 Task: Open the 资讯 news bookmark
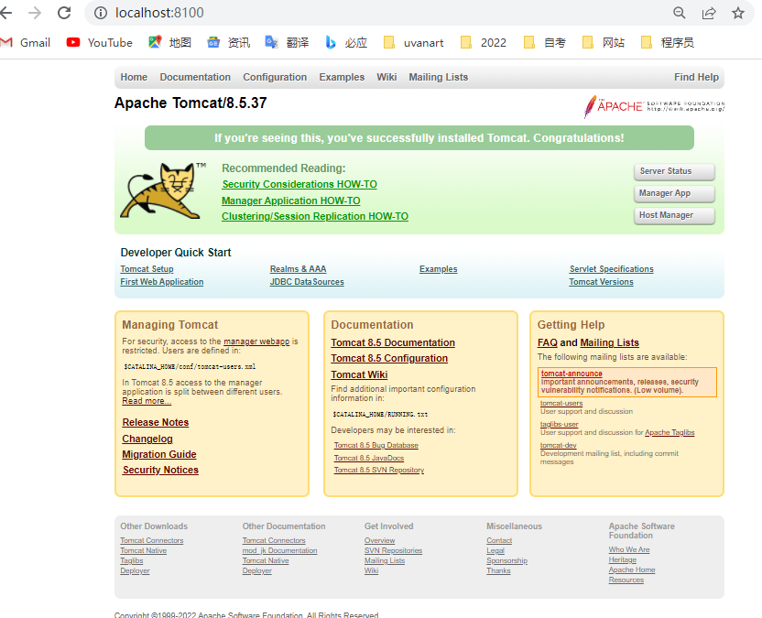click(x=228, y=43)
